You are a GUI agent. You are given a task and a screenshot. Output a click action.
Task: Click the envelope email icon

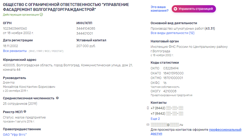coord(148,125)
